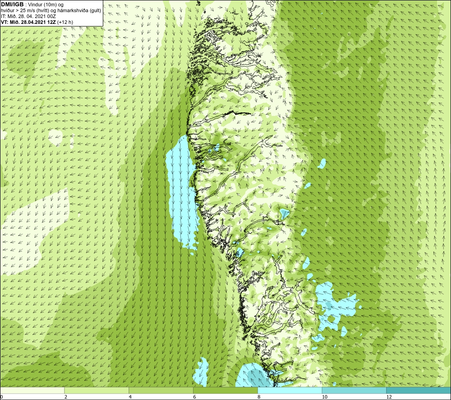Click the 'DMI/IGB' title text
The image size is (451, 400).
click(x=12, y=5)
